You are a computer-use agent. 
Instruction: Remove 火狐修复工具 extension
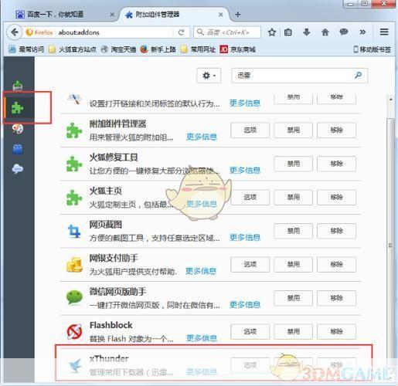click(336, 164)
